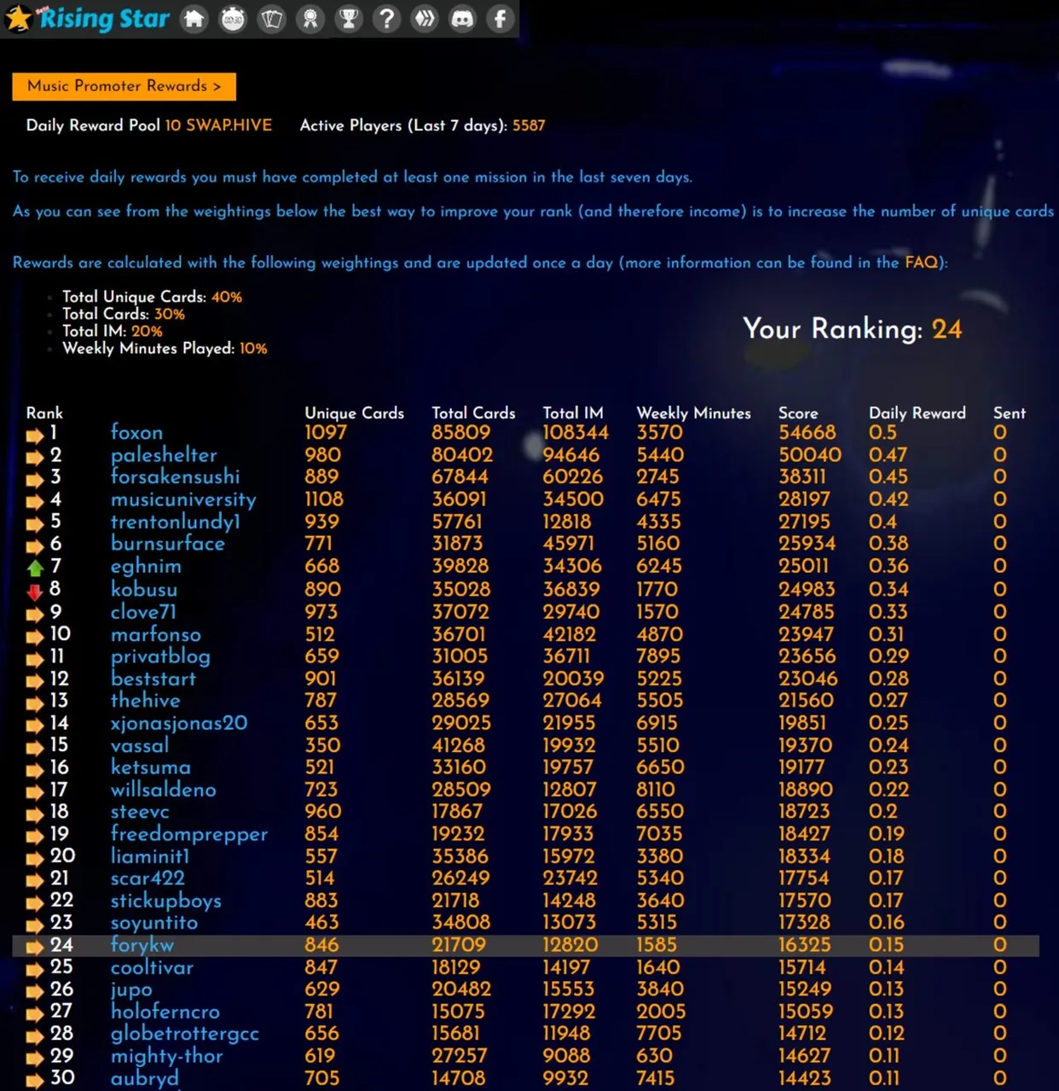The height and width of the screenshot is (1091, 1059).
Task: Open player burnsurface's link
Action: [168, 544]
